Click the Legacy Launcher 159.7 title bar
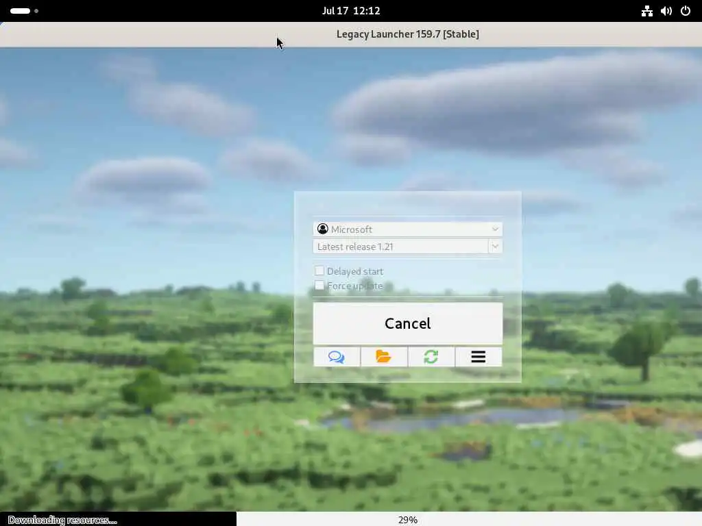The width and height of the screenshot is (702, 526). 351,34
